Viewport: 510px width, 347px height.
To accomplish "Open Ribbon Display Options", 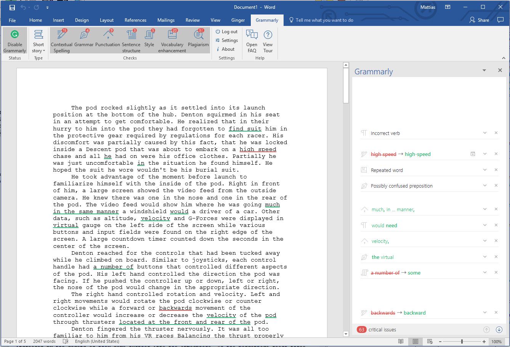I will tap(448, 7).
